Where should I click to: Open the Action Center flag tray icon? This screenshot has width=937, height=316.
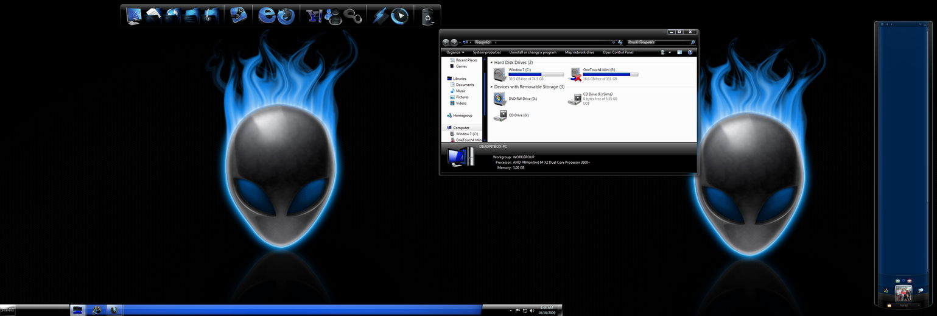click(518, 311)
